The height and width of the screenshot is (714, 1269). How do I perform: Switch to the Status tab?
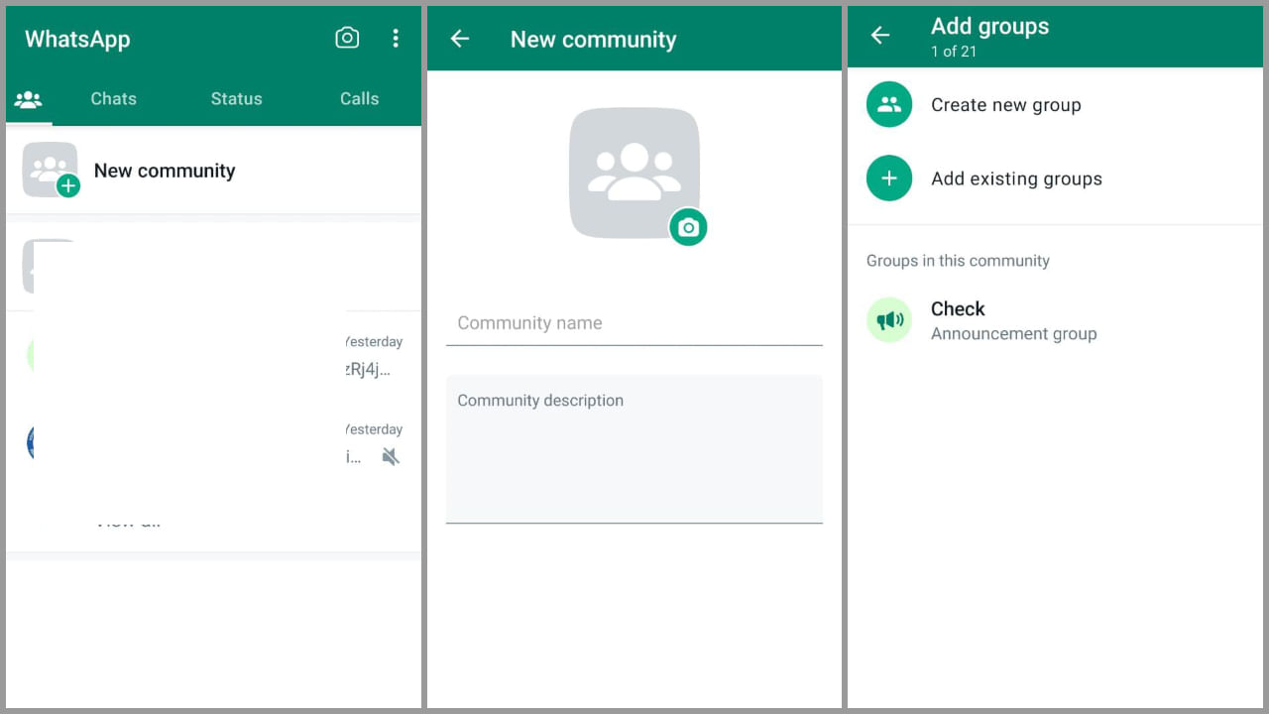[x=236, y=99]
